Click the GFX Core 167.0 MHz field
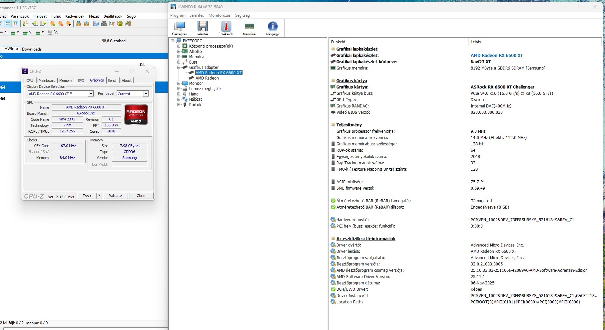 67,146
